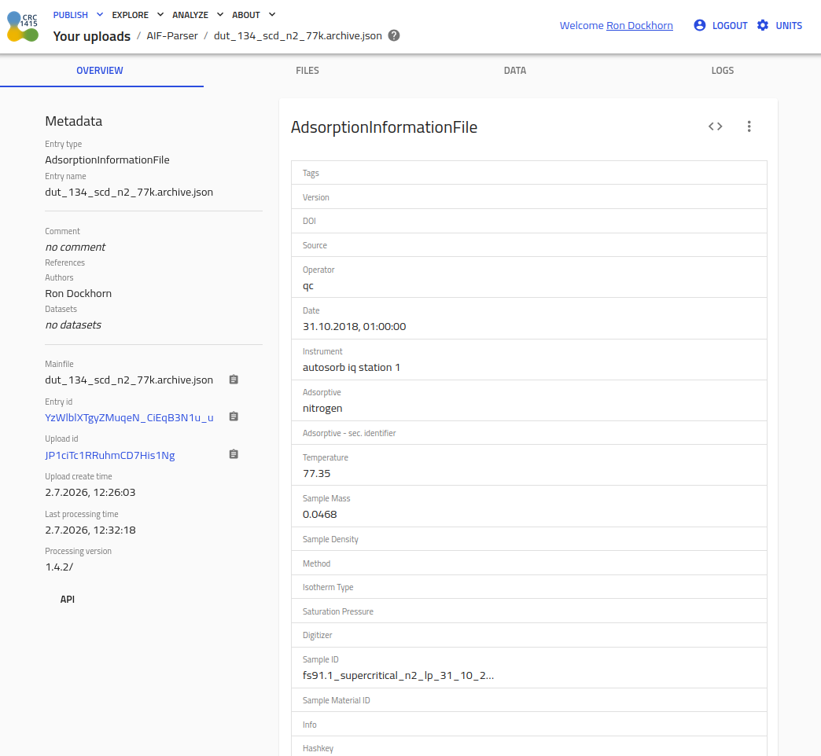
Task: Select the truncated Sample ID value fs91.1_supercritical
Action: coord(399,675)
